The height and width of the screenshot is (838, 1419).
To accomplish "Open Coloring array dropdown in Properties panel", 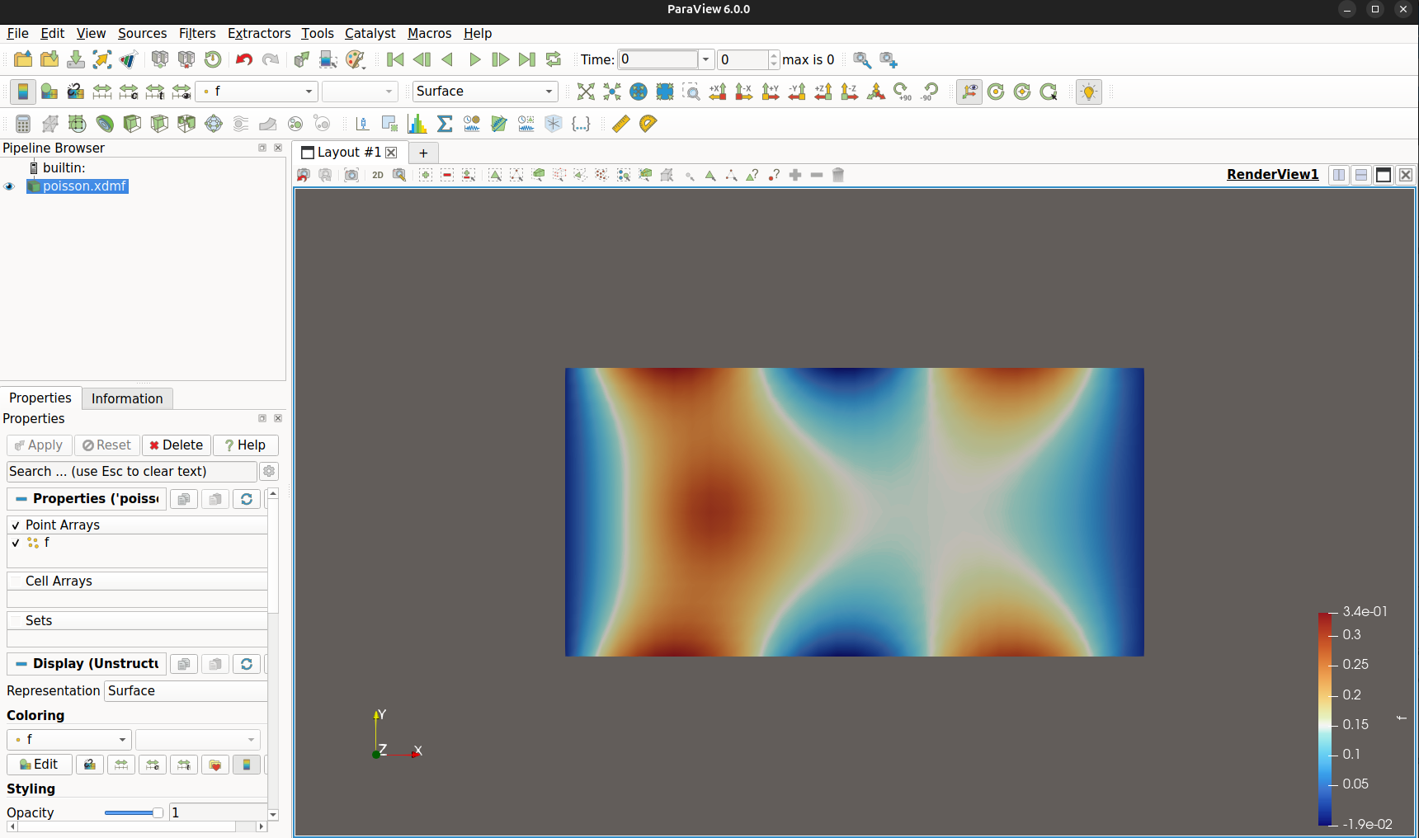I will [x=69, y=740].
